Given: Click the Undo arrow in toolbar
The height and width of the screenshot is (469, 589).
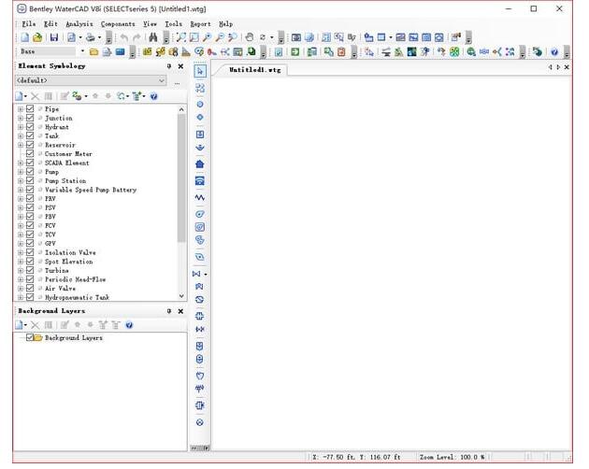Looking at the screenshot, I should pyautogui.click(x=123, y=37).
